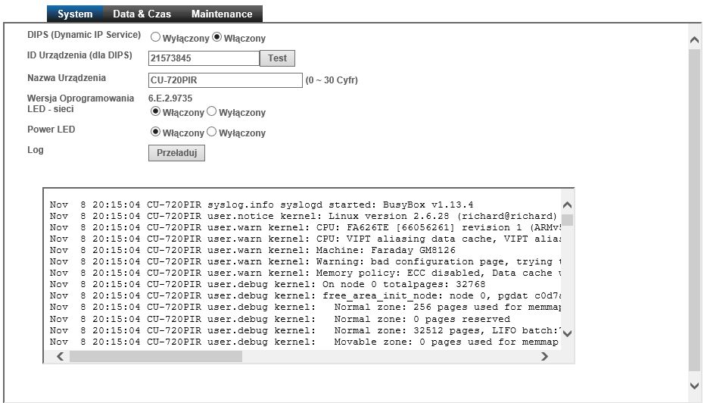Open the Maintenance tab

pos(222,14)
